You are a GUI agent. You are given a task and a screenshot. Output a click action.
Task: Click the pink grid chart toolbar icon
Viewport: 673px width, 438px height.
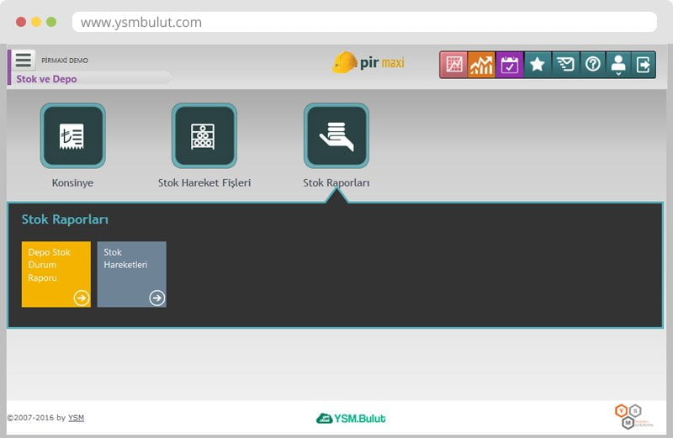[454, 65]
